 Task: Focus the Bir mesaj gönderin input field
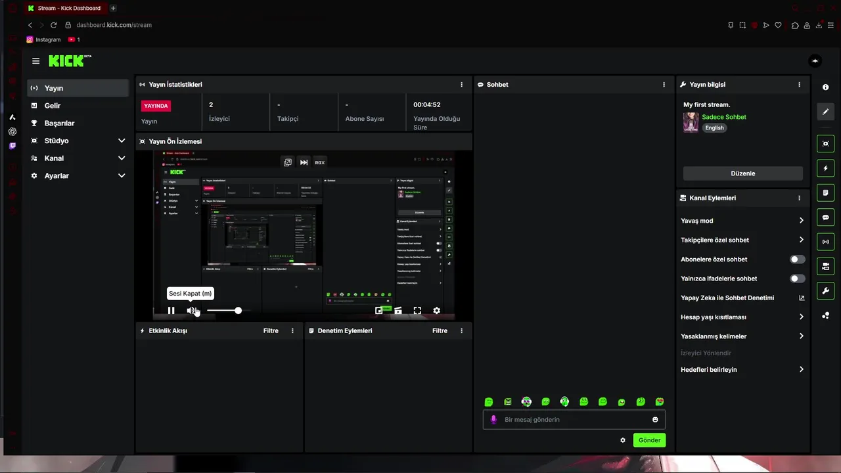tap(574, 420)
